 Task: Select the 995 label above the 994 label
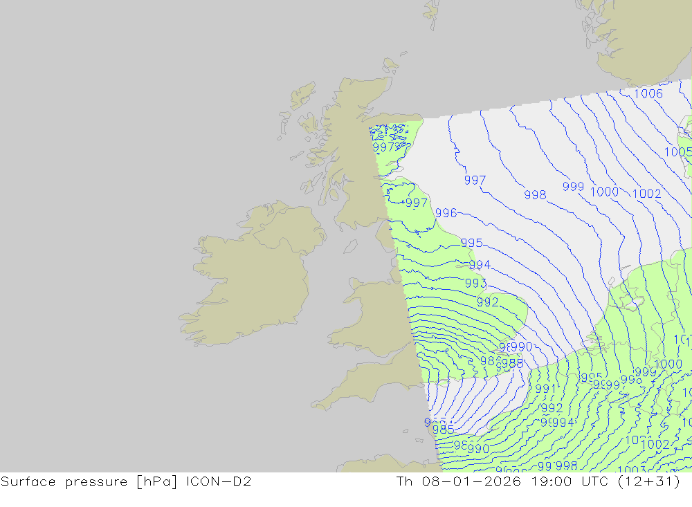tap(471, 243)
